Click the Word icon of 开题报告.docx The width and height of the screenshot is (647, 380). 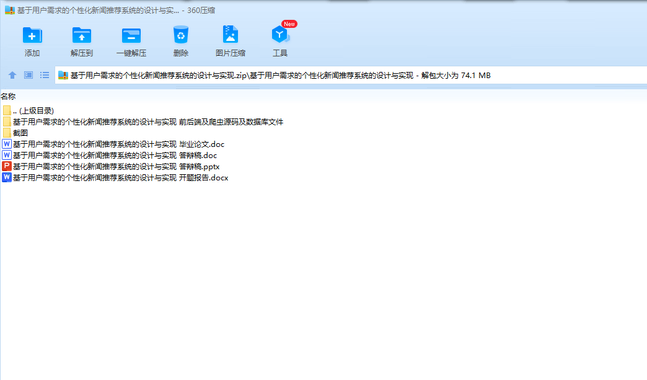pos(7,177)
